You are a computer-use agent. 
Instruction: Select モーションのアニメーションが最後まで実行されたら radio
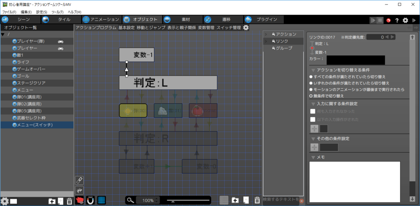[x=311, y=90]
